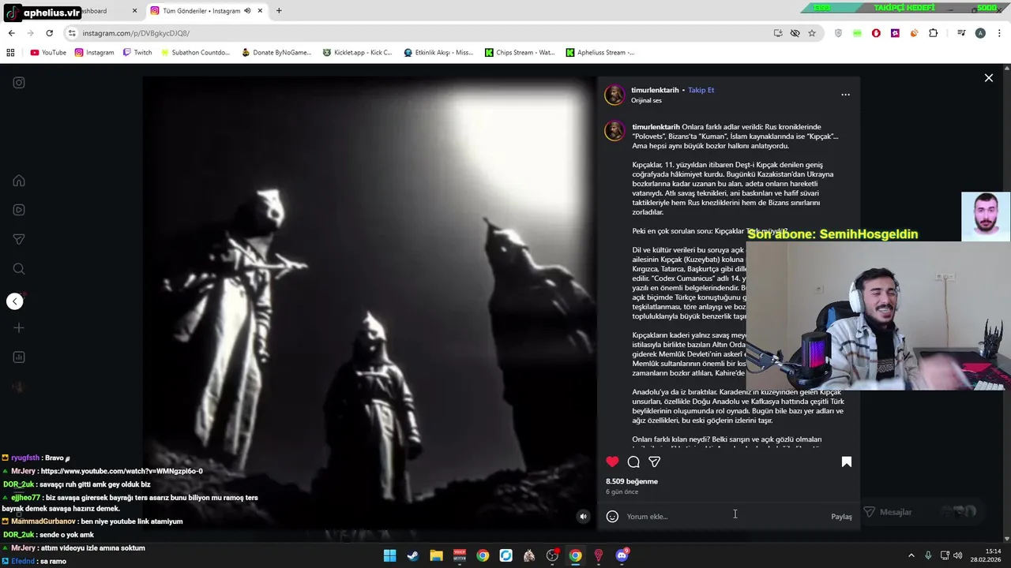Image resolution: width=1011 pixels, height=568 pixels.
Task: Open Chrome profile avatar A
Action: tap(980, 33)
